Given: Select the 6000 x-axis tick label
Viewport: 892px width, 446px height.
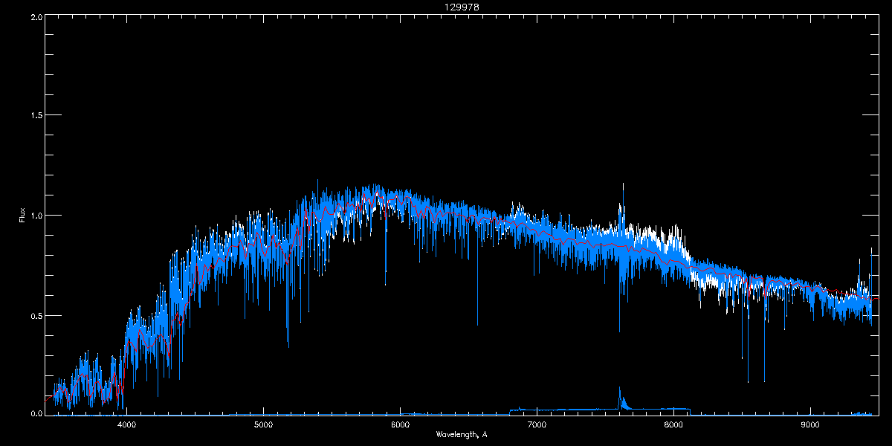Looking at the screenshot, I should pos(400,424).
